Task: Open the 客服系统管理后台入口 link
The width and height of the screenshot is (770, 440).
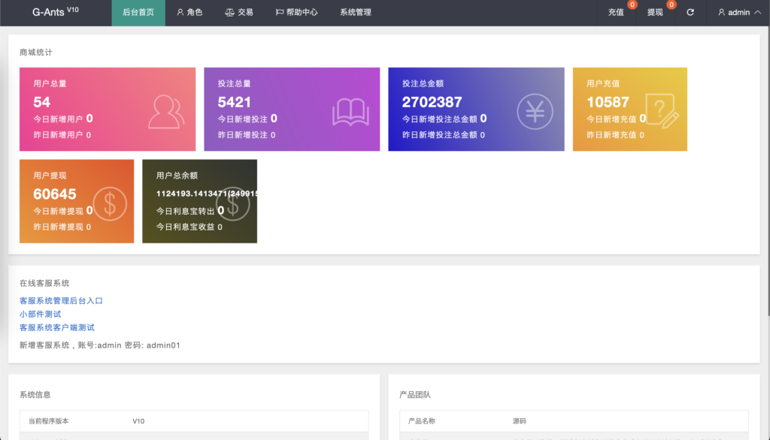Action: coord(61,300)
